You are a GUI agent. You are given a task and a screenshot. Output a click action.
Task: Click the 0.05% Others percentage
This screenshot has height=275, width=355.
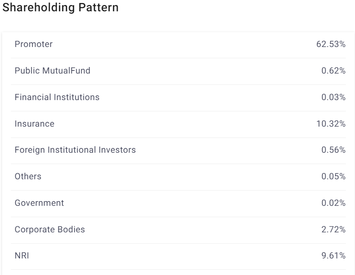(x=334, y=177)
